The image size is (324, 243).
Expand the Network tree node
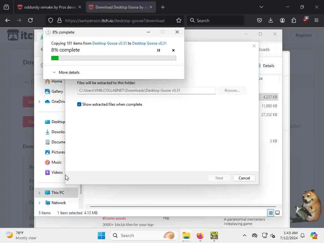click(x=39, y=203)
